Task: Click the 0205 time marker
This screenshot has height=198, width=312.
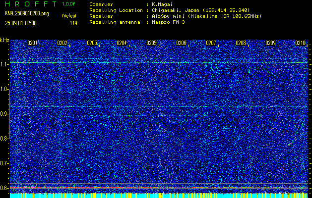Action: pyautogui.click(x=151, y=43)
